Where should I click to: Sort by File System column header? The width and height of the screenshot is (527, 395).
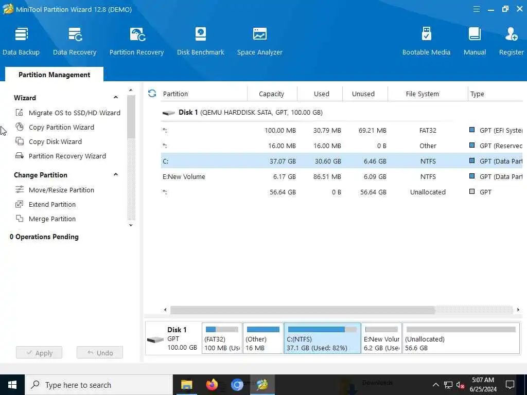click(428, 94)
